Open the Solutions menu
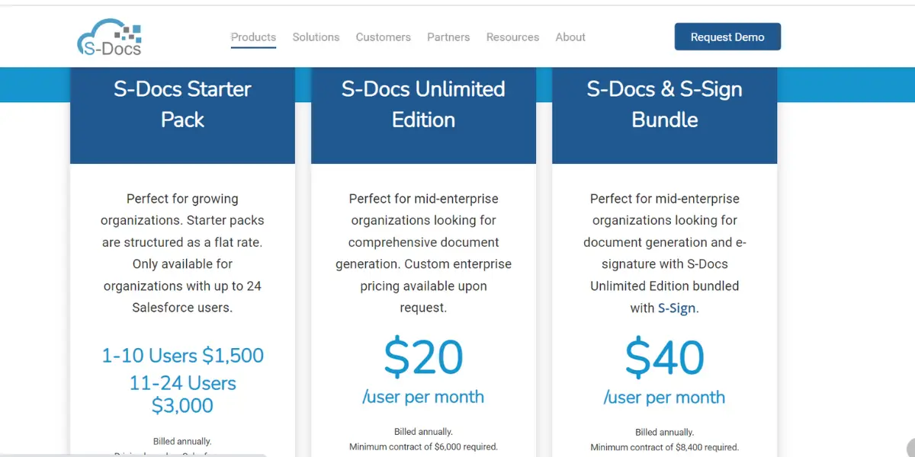The image size is (915, 457). click(316, 37)
